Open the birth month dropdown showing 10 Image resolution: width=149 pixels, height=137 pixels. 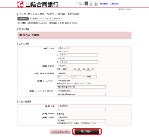(x=79, y=69)
